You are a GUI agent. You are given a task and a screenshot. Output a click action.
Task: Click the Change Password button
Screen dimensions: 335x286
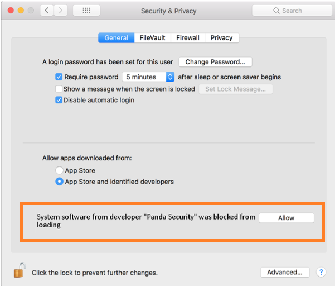point(215,62)
